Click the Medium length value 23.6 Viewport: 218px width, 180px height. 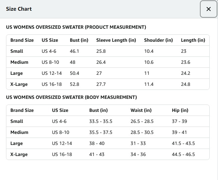[x=186, y=62]
